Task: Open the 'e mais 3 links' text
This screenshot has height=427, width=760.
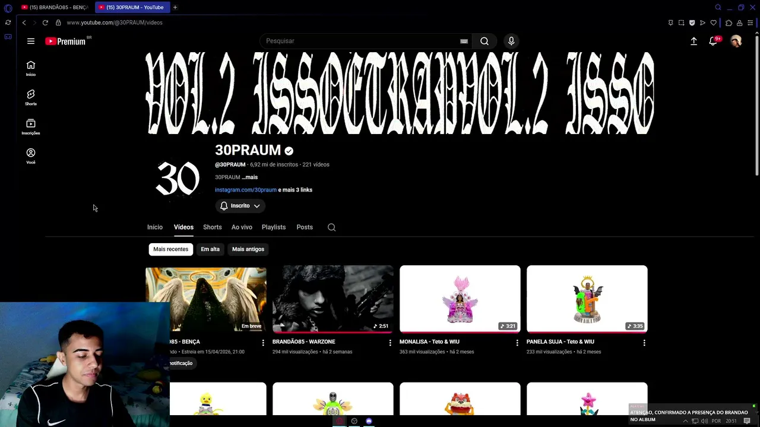Action: pos(295,190)
